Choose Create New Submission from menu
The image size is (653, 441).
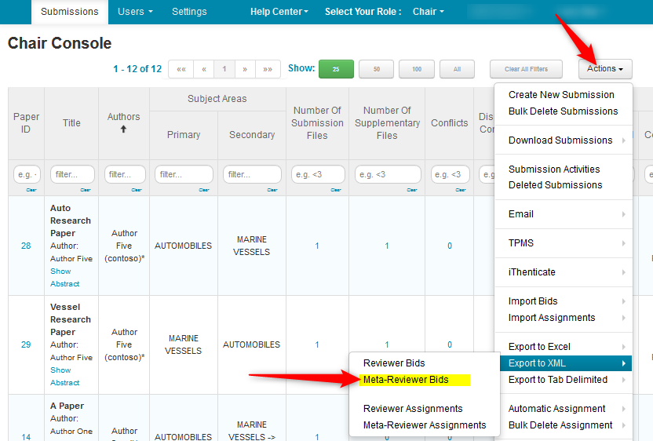561,95
